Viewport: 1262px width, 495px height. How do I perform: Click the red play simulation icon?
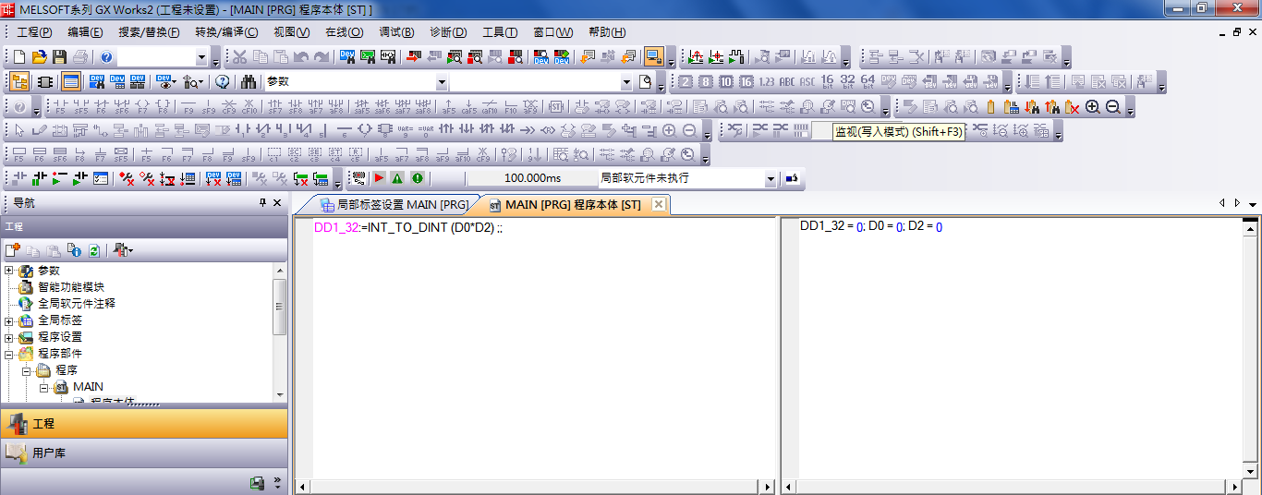pyautogui.click(x=379, y=178)
